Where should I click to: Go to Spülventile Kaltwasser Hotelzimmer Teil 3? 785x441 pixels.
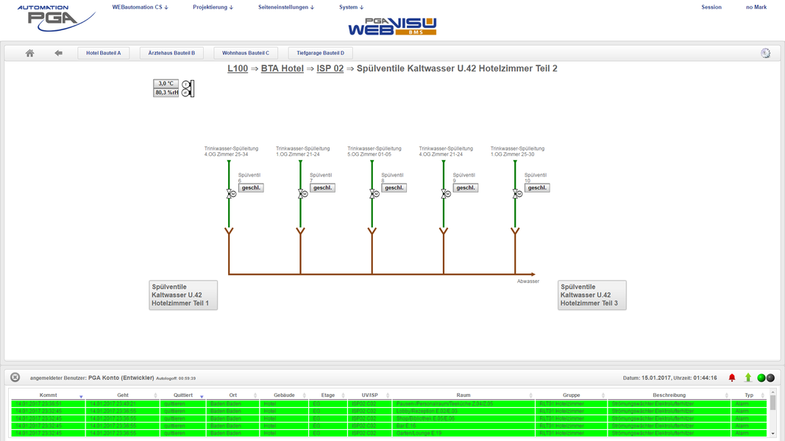click(x=592, y=295)
